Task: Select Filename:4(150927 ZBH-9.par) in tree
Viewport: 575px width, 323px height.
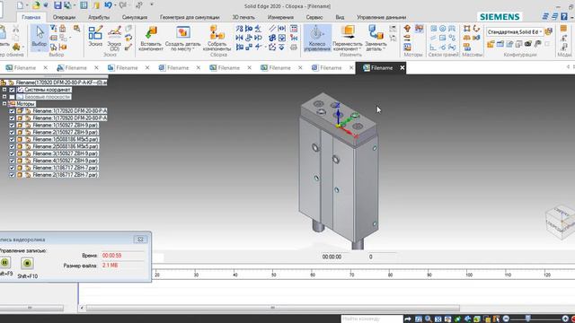Action: tap(65, 161)
